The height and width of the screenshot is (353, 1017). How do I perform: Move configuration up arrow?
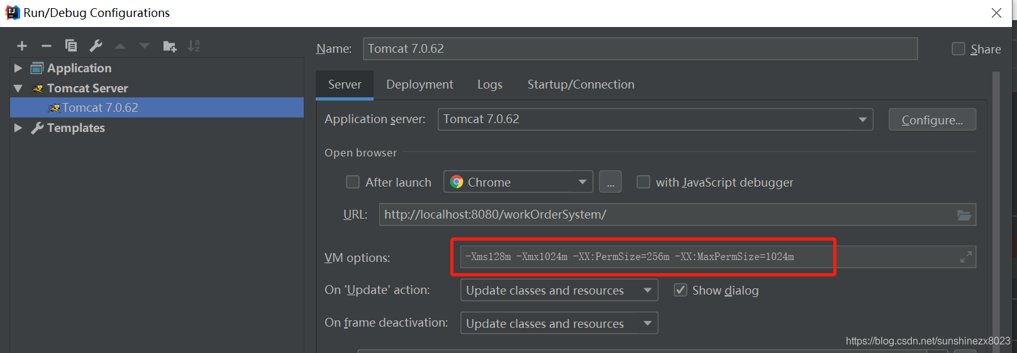coord(120,46)
